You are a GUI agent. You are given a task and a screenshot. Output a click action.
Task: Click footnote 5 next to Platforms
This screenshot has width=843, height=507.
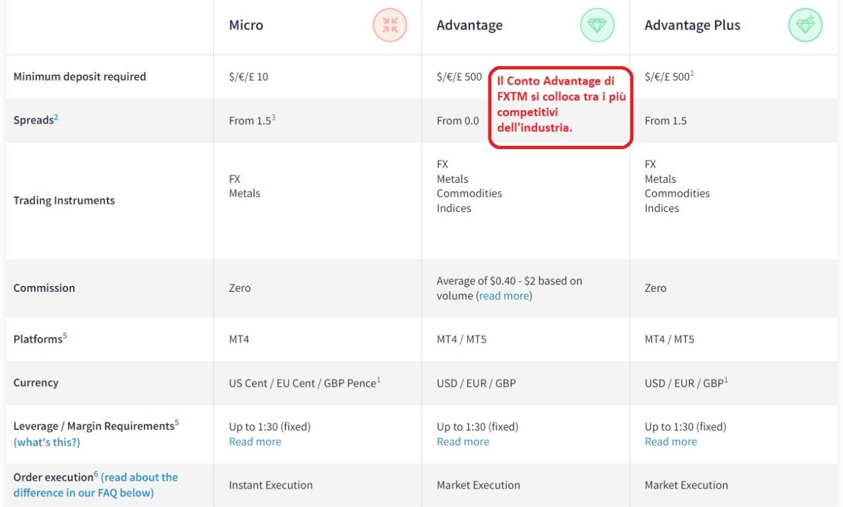(x=65, y=336)
